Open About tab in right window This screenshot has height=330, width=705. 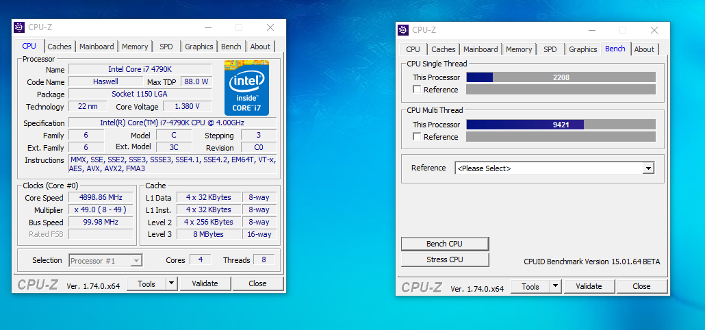tap(644, 49)
